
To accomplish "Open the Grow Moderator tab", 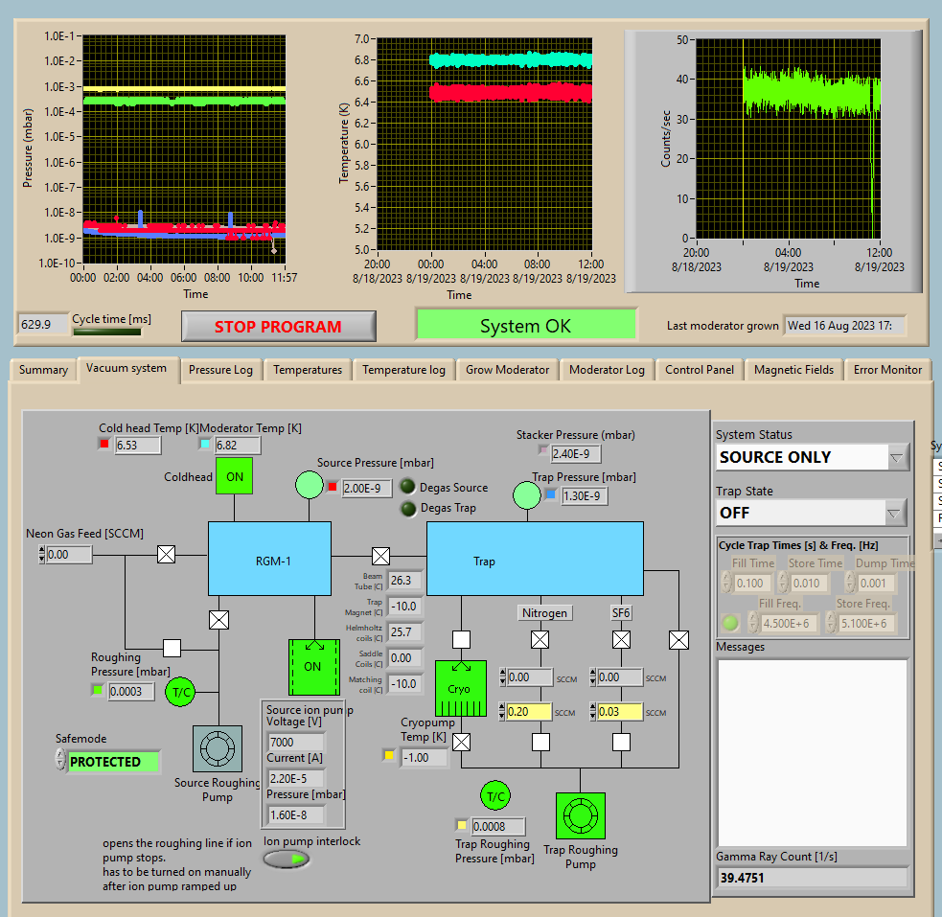I will tap(507, 370).
